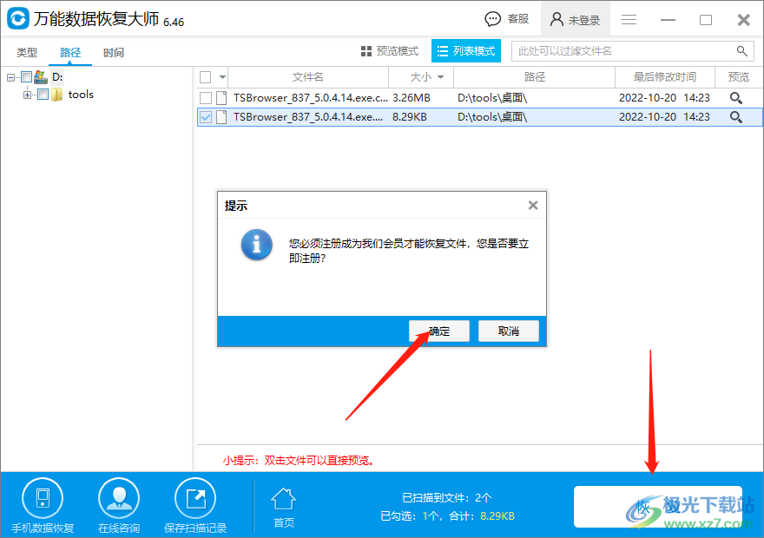Viewport: 764px width, 538px height.
Task: Open the hamburger menu icon
Action: click(629, 19)
